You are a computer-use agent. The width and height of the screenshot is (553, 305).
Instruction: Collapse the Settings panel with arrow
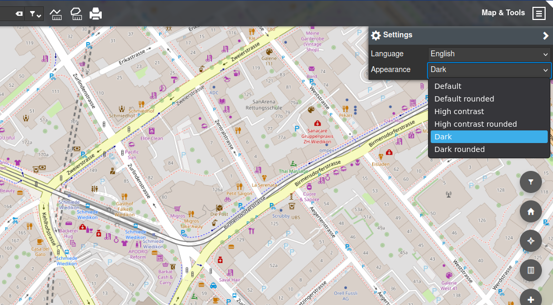[546, 36]
